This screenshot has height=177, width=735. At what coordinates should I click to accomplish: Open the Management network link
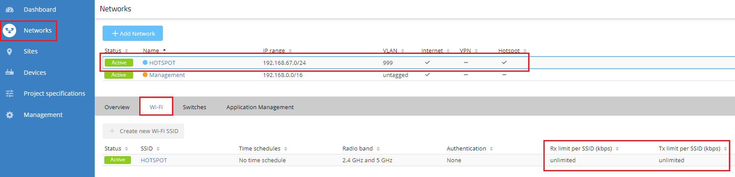coord(167,75)
